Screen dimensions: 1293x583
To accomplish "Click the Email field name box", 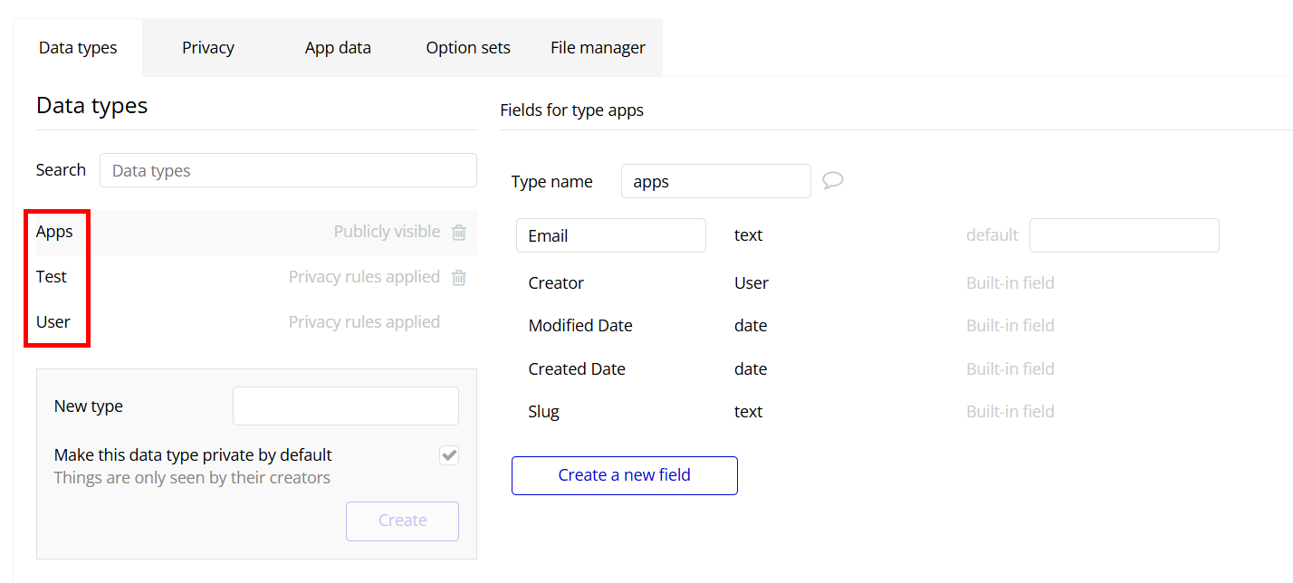I will [x=610, y=235].
